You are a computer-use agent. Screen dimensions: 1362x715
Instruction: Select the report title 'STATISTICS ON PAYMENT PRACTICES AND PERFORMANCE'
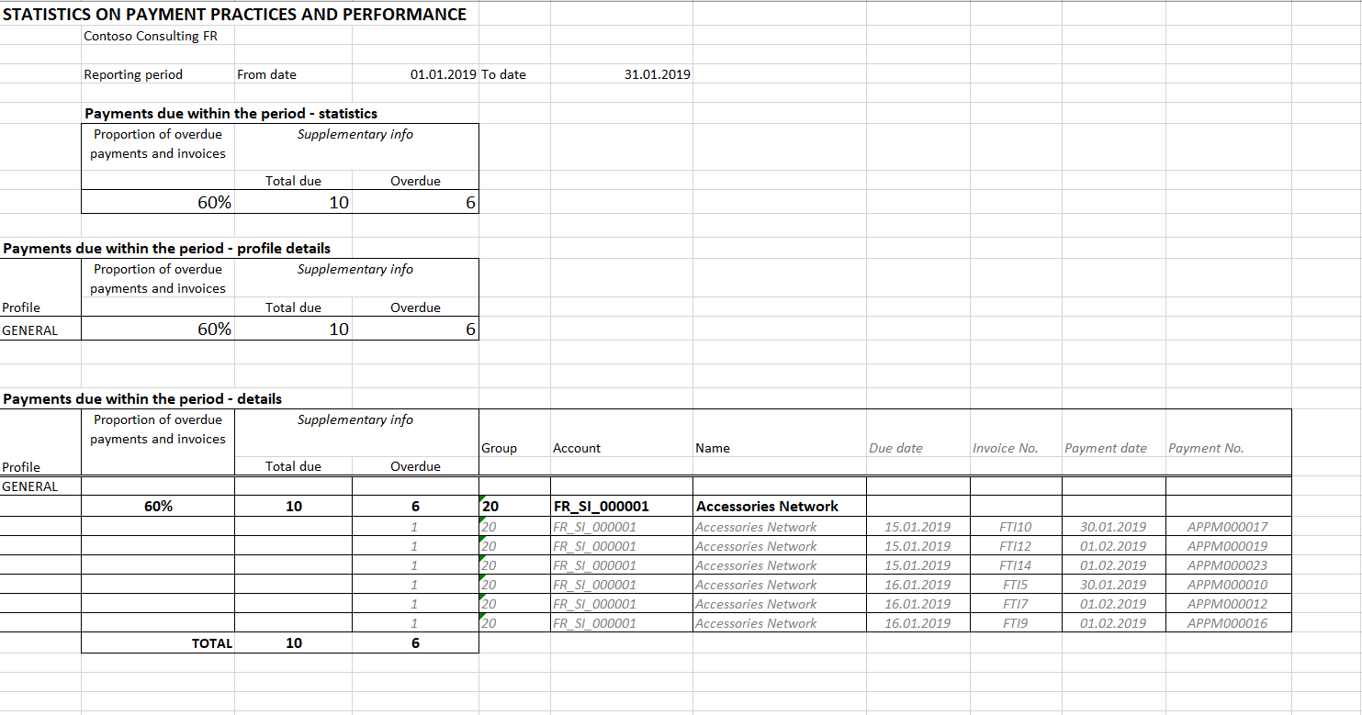coord(235,15)
